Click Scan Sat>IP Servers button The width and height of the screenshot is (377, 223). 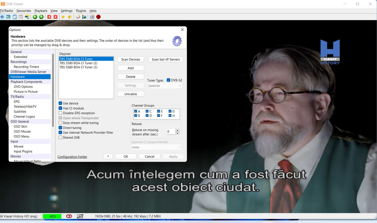point(166,59)
